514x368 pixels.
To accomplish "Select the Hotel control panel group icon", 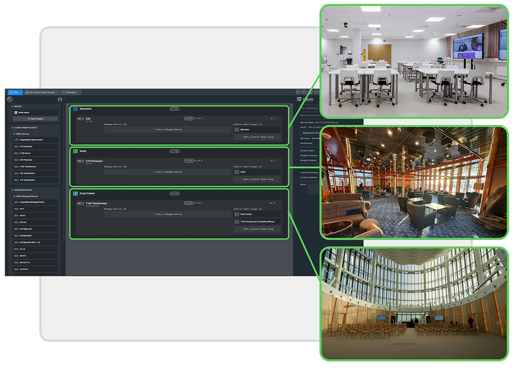I will point(237,172).
